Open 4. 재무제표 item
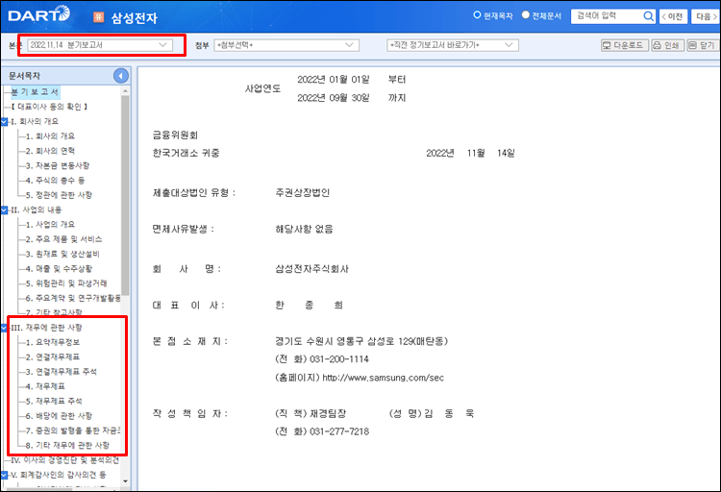The image size is (721, 492). 45,386
